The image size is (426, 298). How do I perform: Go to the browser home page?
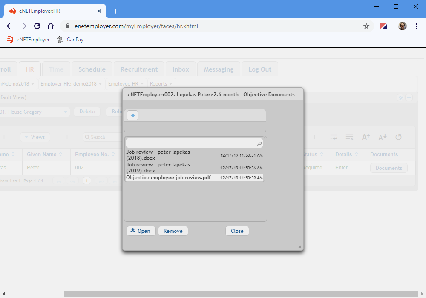[51, 26]
